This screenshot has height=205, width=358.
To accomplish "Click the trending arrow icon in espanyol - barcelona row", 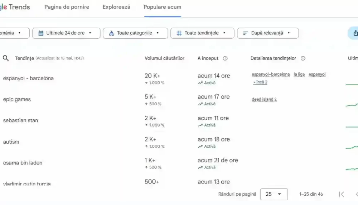I will (200, 83).
